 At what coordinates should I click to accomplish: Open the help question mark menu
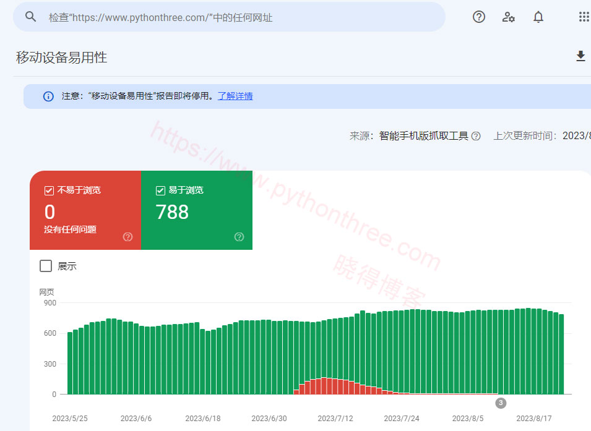click(479, 17)
